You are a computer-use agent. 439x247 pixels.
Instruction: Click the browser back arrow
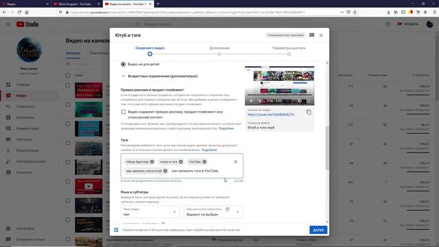pyautogui.click(x=5, y=12)
